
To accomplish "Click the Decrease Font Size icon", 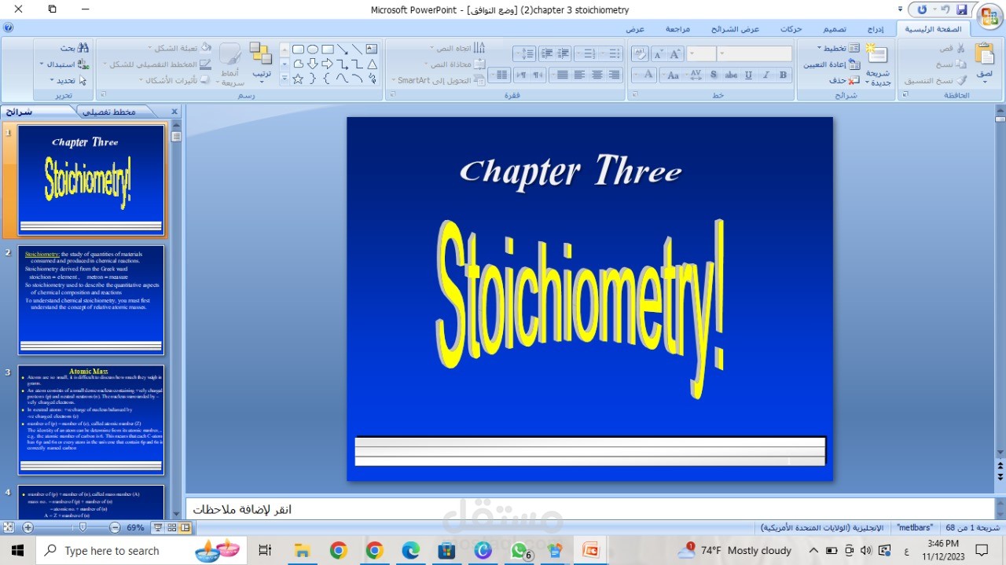I will coord(659,54).
